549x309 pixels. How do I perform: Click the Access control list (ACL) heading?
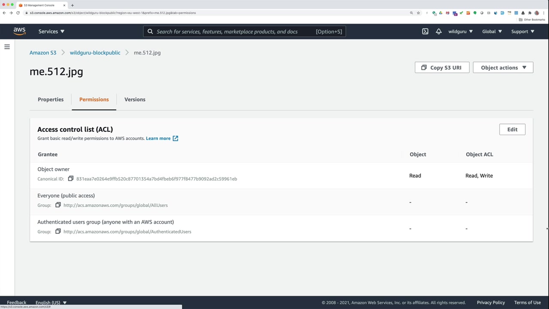[75, 129]
